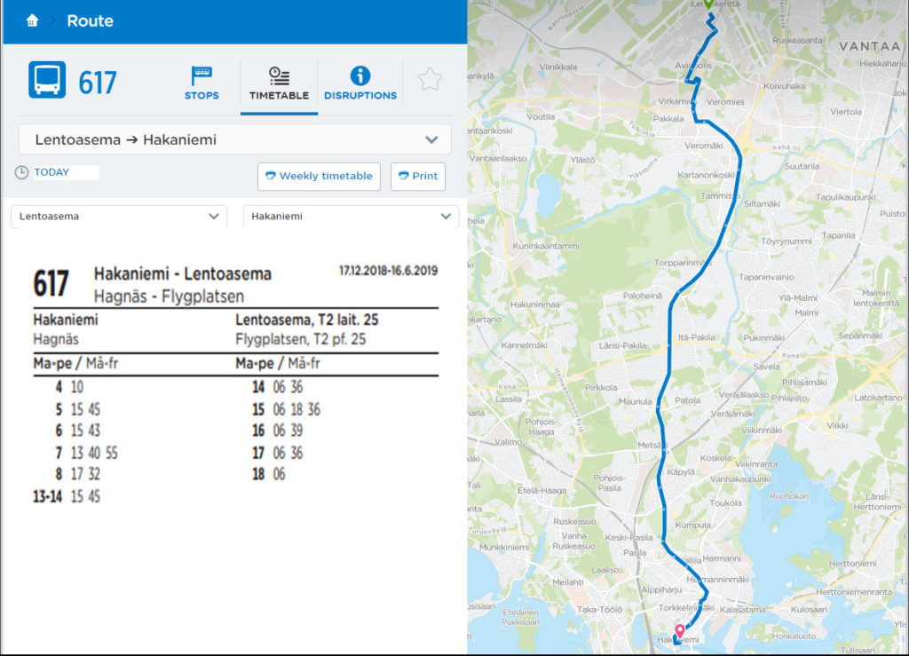Click the Route breadcrumb title

click(x=90, y=21)
